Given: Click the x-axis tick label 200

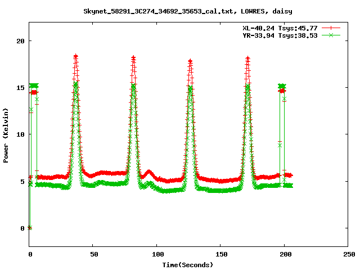Looking at the screenshot, I should point(285,254).
